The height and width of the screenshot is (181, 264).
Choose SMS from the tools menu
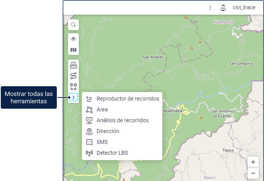point(122,142)
